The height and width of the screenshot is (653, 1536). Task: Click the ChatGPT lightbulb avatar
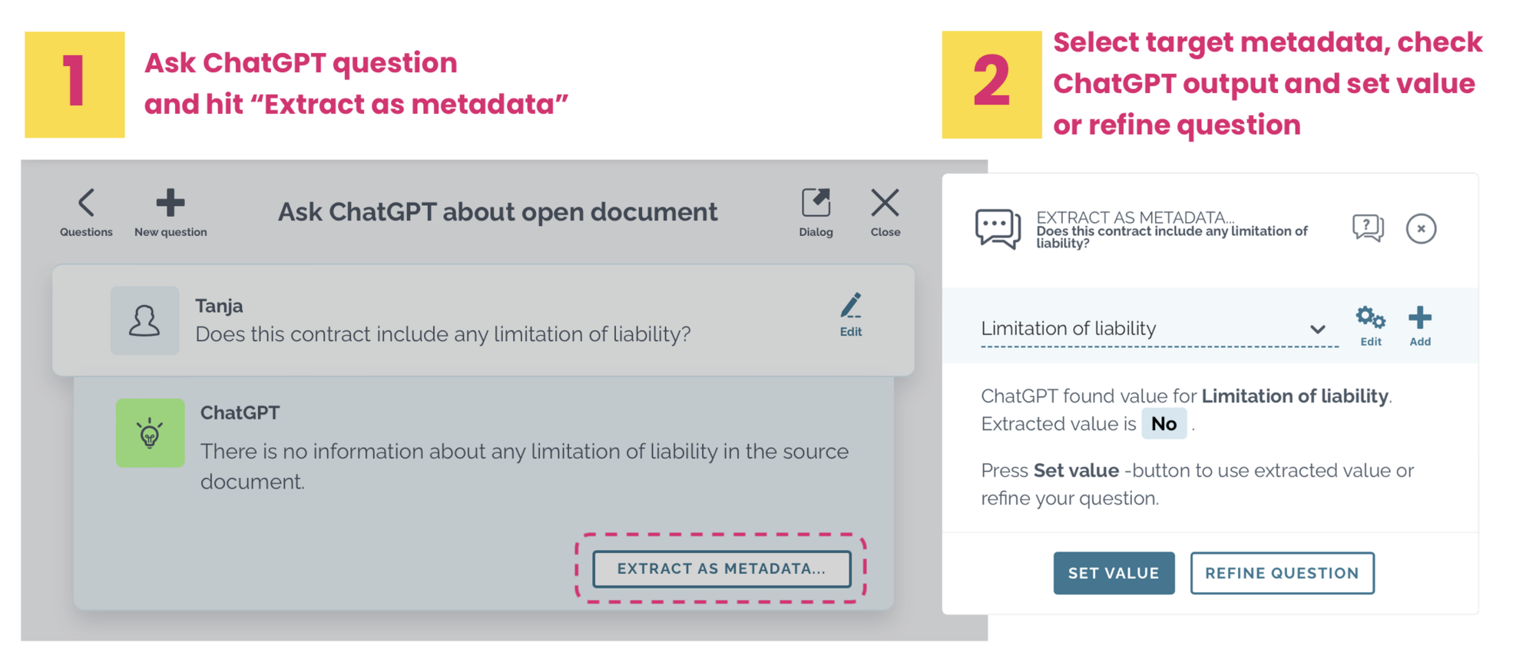[150, 433]
